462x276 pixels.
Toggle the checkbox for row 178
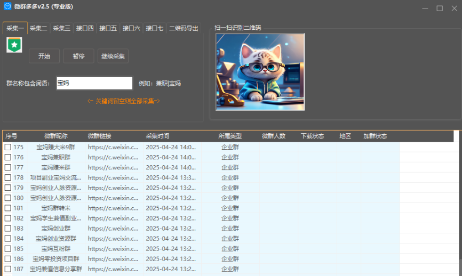8,177
